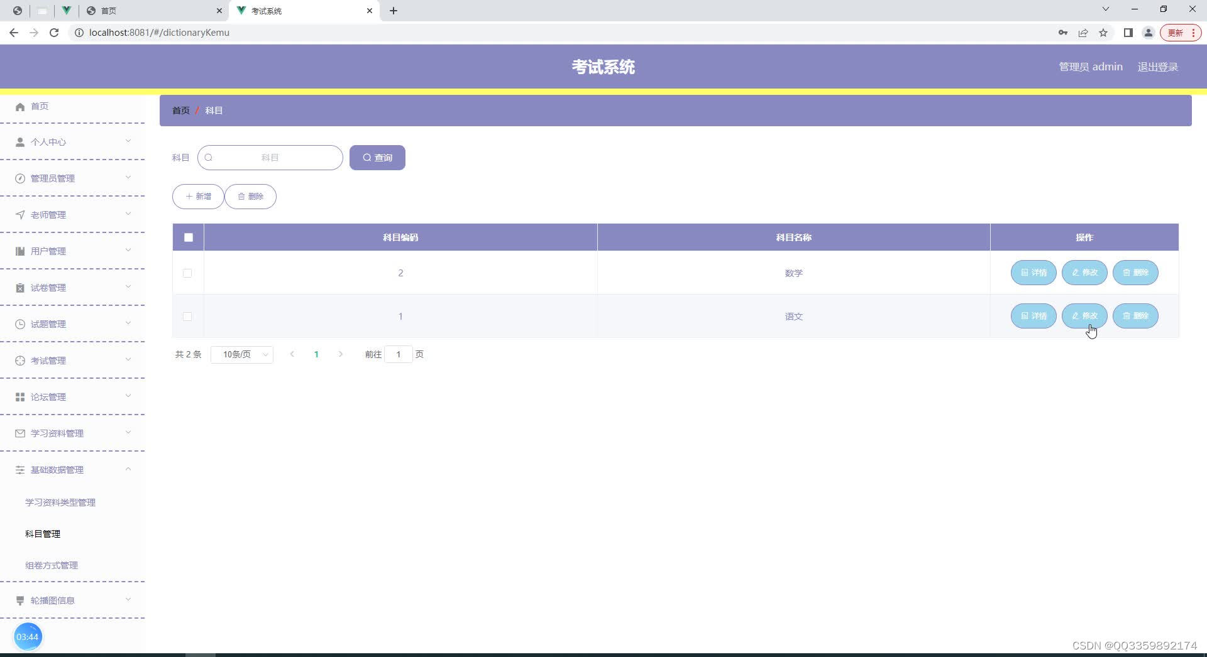The width and height of the screenshot is (1207, 657).
Task: Click the person icon for 个人中心
Action: 20,142
